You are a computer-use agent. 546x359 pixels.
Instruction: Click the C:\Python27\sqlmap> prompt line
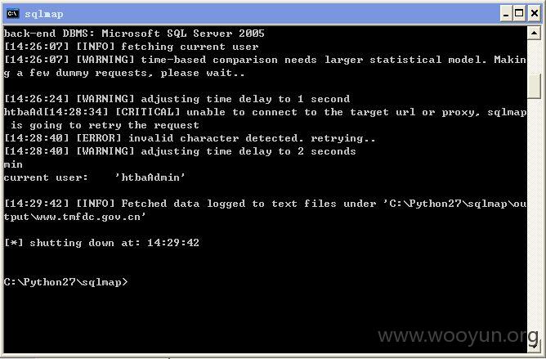66,281
